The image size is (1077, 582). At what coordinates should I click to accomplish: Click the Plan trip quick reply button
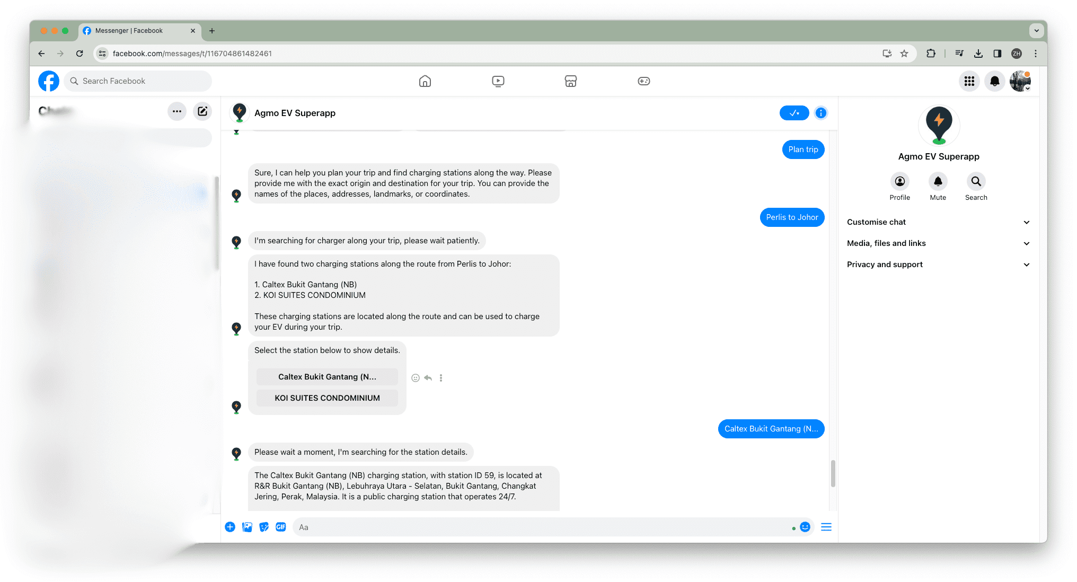pyautogui.click(x=804, y=149)
